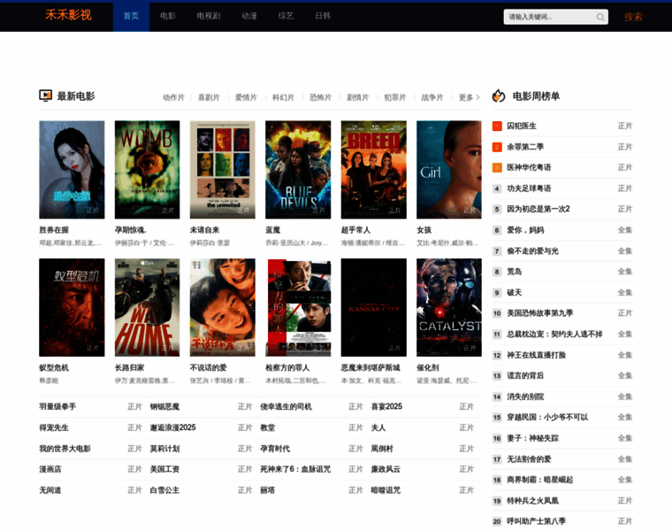Click the 禾禾影视 site logo
The height and width of the screenshot is (531, 672).
click(69, 15)
